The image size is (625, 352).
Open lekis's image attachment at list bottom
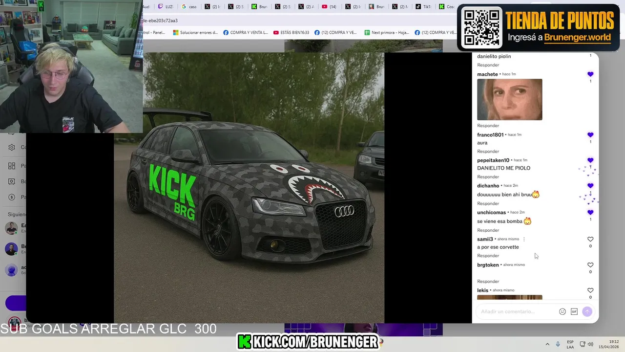tap(509, 297)
